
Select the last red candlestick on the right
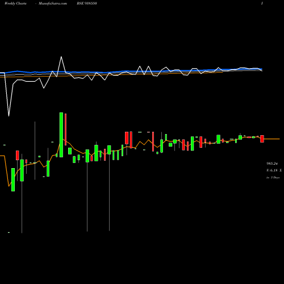[x=262, y=139]
